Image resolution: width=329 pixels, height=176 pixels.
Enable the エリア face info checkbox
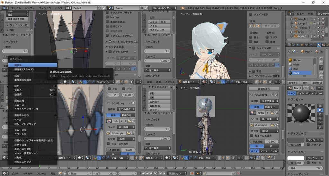coord(267,37)
